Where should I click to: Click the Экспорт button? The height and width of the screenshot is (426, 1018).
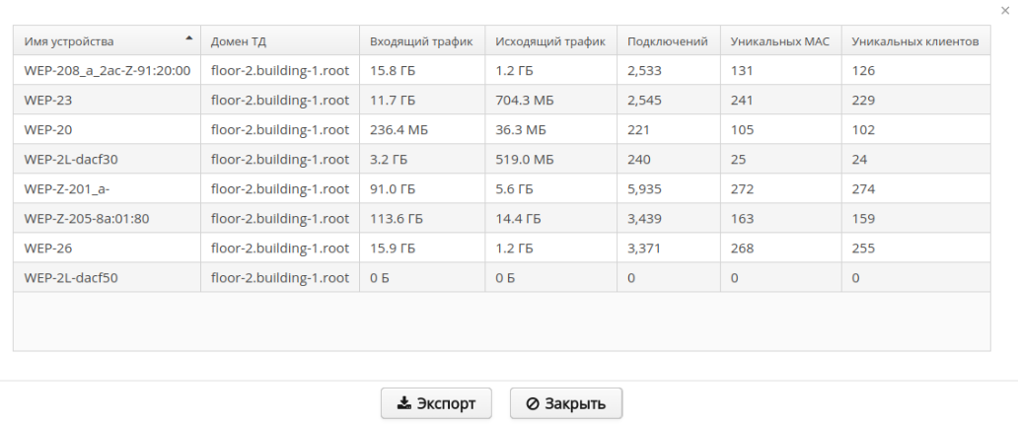(x=436, y=403)
